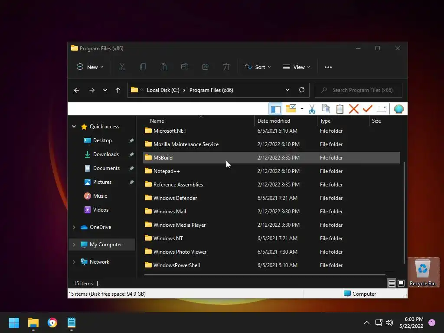Expand the address bar history dropdown
444x333 pixels.
(x=287, y=90)
